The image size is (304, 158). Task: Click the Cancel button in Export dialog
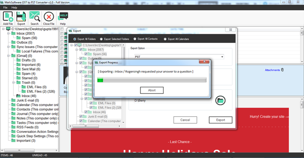pos(185,120)
